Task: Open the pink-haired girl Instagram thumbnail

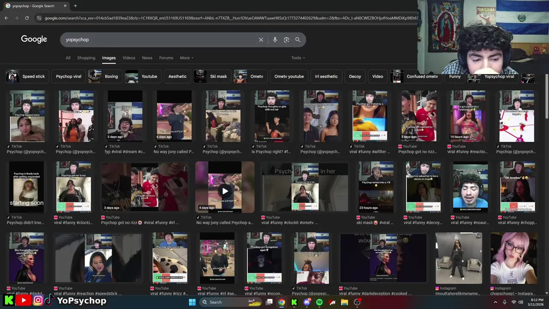Action: 513,258
